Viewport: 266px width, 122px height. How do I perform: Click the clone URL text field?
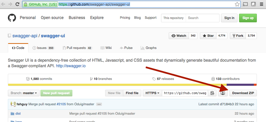coord(185,93)
